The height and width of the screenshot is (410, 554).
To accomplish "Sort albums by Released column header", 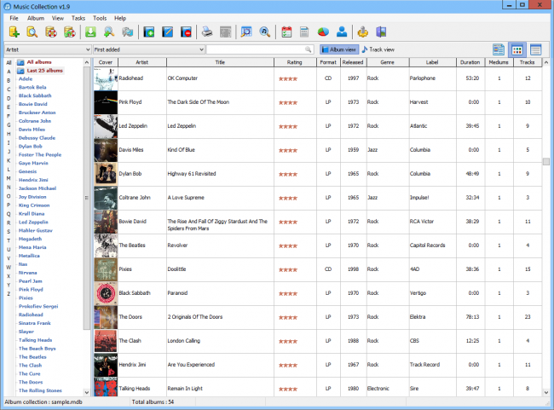I will click(352, 62).
